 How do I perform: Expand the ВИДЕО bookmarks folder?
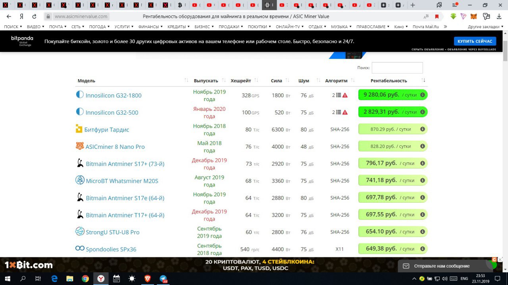[x=36, y=27]
